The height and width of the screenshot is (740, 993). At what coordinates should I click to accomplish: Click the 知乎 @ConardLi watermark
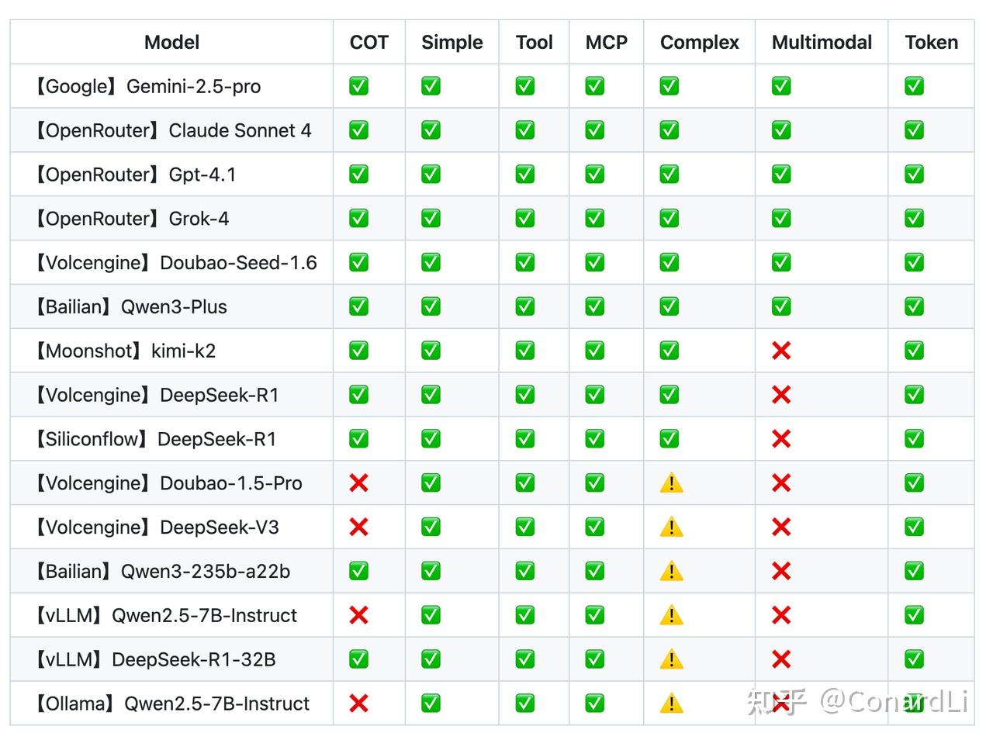pos(857,701)
